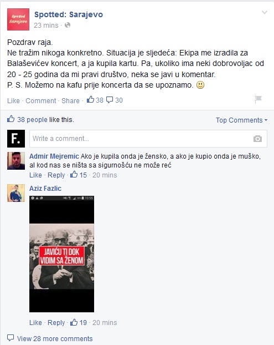Share the Spotted Sarajevo post
The image size is (274, 345).
pyautogui.click(x=70, y=100)
